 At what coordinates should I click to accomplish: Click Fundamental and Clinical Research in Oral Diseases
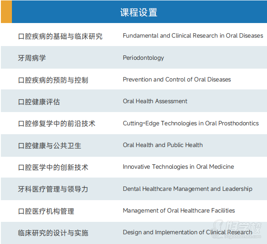193,36
